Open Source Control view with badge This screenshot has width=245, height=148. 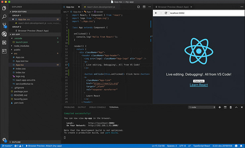[4, 25]
